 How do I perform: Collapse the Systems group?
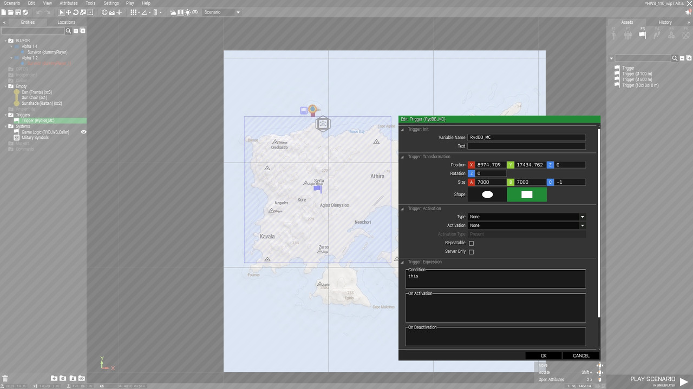5,126
